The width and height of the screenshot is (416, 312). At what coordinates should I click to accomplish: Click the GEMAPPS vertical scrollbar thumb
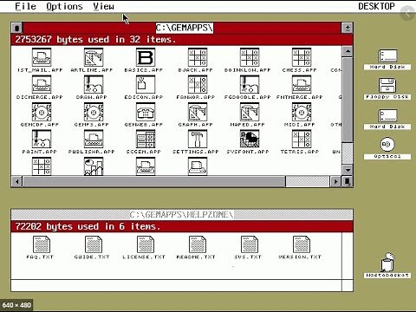coord(348,100)
